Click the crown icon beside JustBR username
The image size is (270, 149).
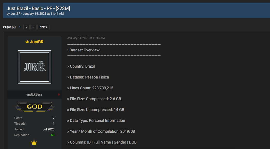[x=27, y=42]
